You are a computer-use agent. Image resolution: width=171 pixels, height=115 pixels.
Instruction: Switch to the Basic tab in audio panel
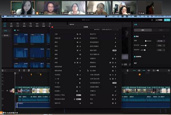(143, 30)
